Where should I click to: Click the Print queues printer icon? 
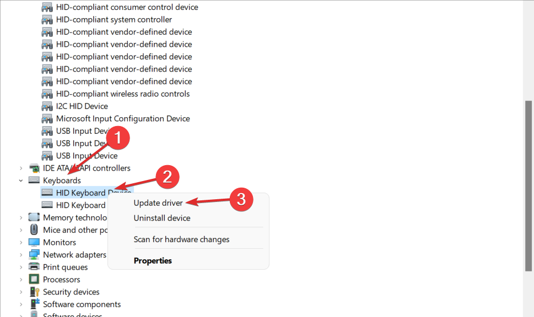tap(34, 267)
